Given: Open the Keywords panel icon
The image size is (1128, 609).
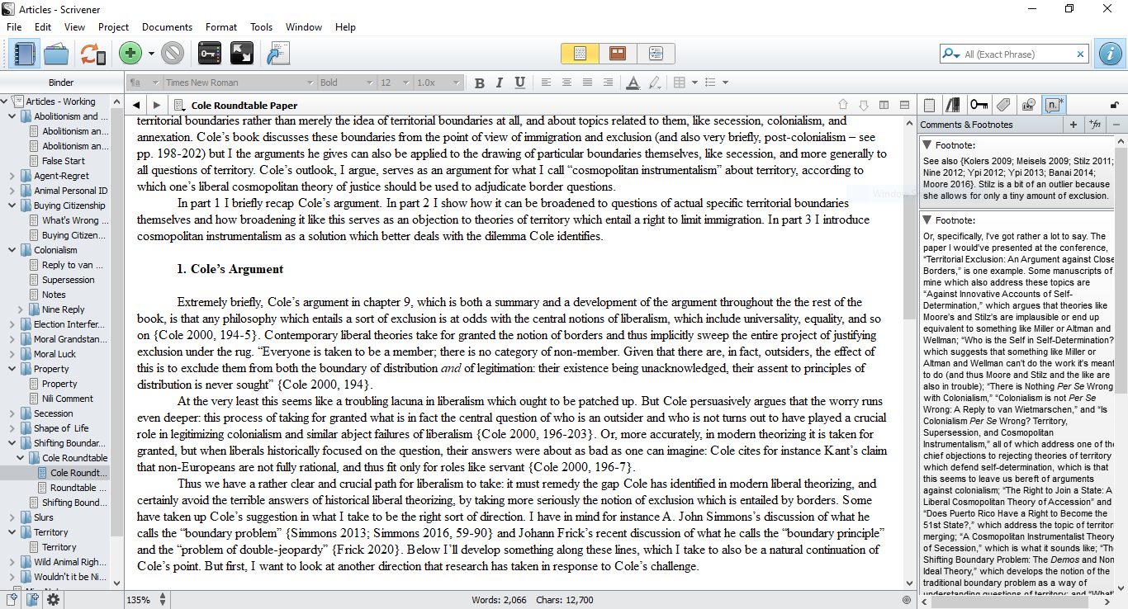Looking at the screenshot, I should [x=210, y=54].
